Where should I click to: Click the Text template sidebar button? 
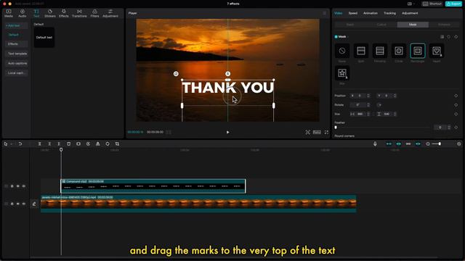click(17, 54)
